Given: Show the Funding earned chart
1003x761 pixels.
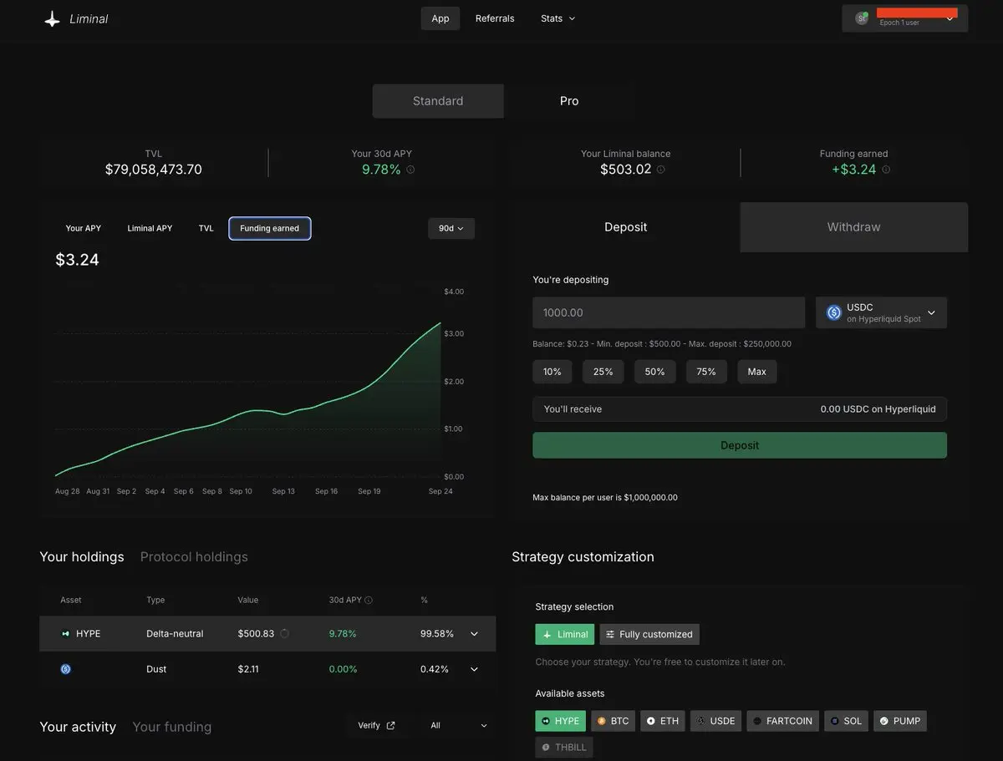Looking at the screenshot, I should (269, 228).
